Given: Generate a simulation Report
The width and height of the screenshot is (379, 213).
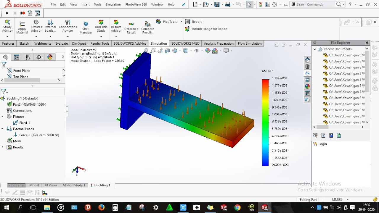Looking at the screenshot, I should pyautogui.click(x=193, y=22).
